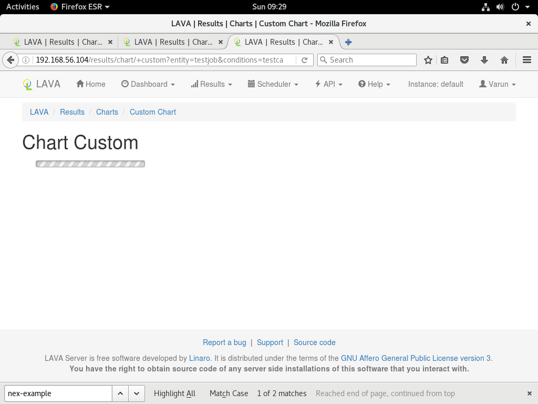Open the downloads arrow icon

click(x=484, y=60)
